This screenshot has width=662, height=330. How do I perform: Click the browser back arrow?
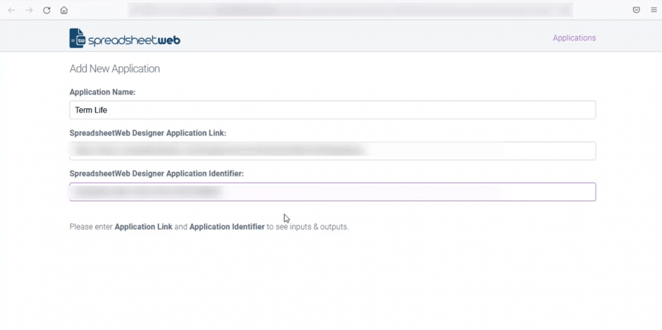pyautogui.click(x=11, y=10)
